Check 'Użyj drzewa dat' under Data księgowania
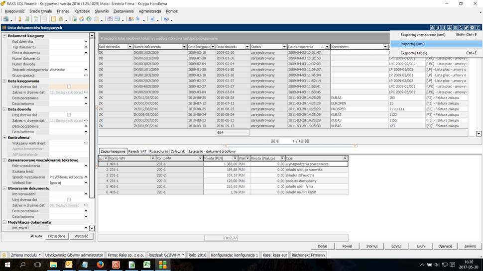The image size is (483, 271). point(69,87)
